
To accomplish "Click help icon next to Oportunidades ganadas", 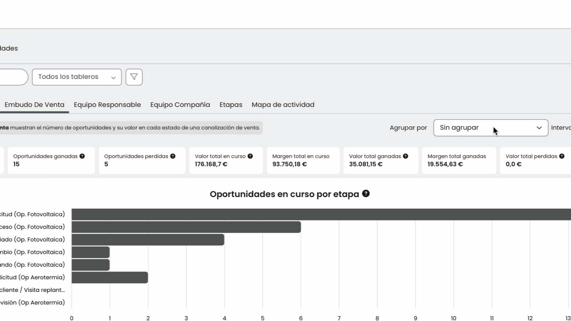I will 82,156.
